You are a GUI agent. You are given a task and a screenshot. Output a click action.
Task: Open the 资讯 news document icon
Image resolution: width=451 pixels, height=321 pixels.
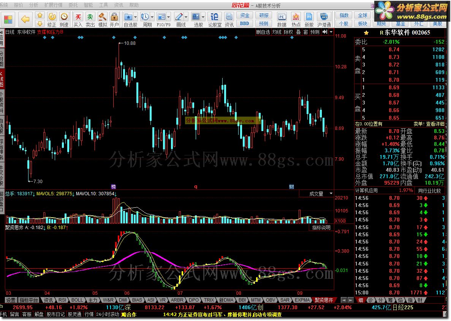tap(229, 19)
